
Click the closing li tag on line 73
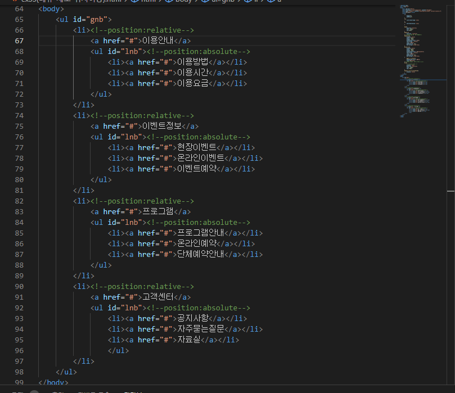84,105
